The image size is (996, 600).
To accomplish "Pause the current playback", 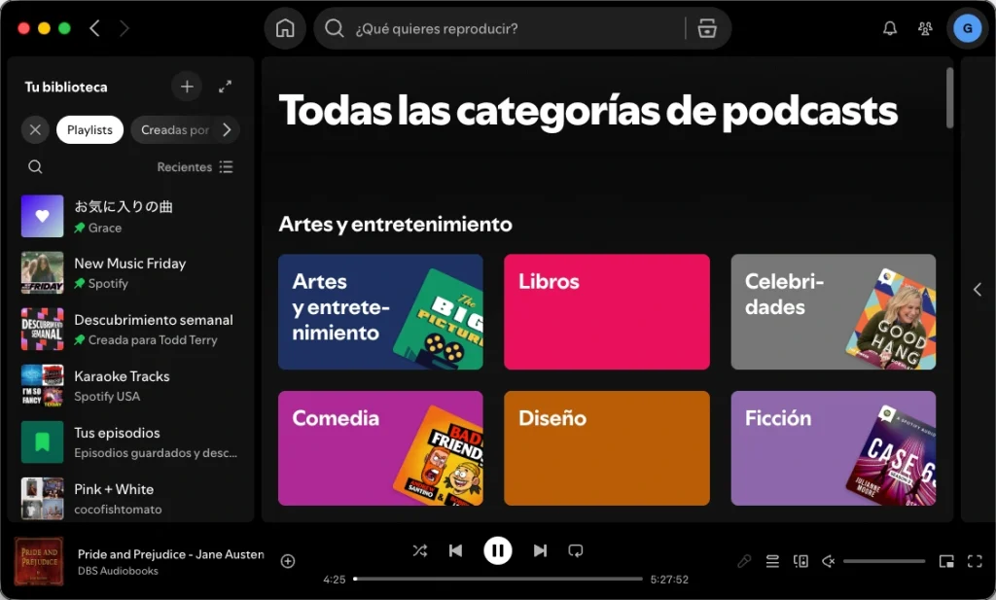I will point(498,550).
